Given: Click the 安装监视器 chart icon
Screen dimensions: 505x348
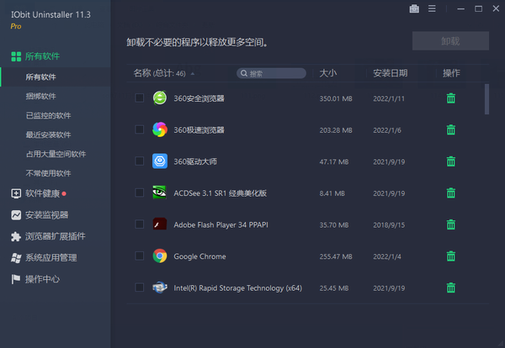Looking at the screenshot, I should click(16, 215).
